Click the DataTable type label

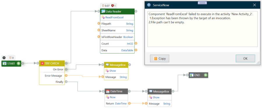pos(127,50)
